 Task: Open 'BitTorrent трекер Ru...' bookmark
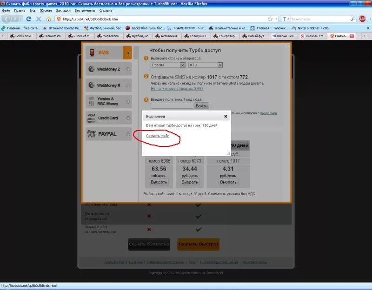[62, 28]
